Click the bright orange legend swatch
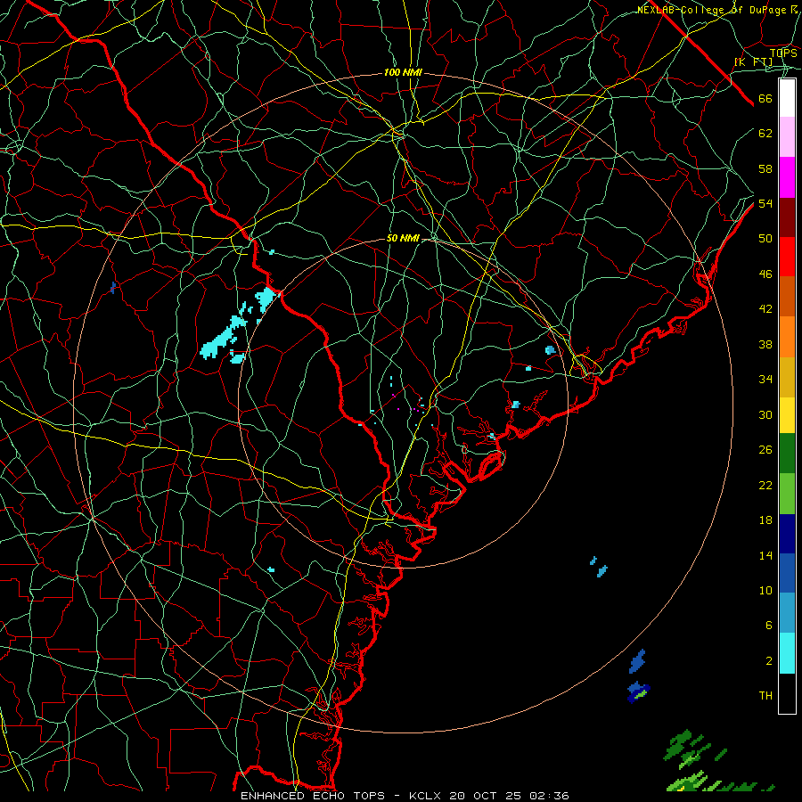The width and height of the screenshot is (802, 802). [x=787, y=337]
